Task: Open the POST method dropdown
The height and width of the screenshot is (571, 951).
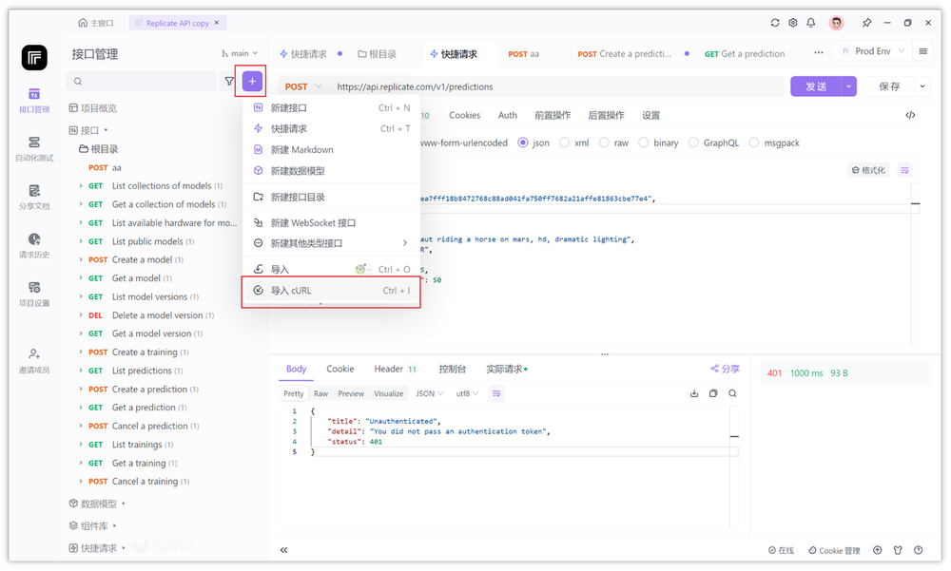Action: coord(302,86)
